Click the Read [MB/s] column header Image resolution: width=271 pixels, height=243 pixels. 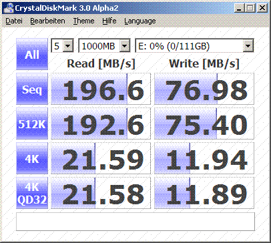[x=101, y=63]
